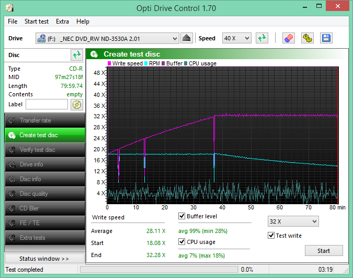
Task: Click the Write speed magenta legend swatch
Action: coord(109,63)
